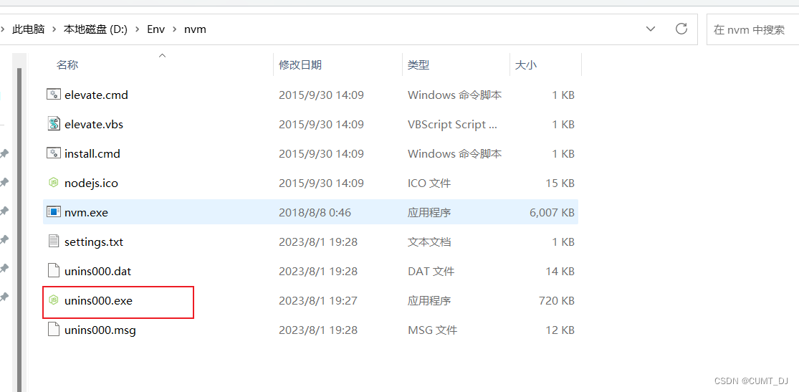Click the nvm breadcrumb segment

[x=195, y=29]
